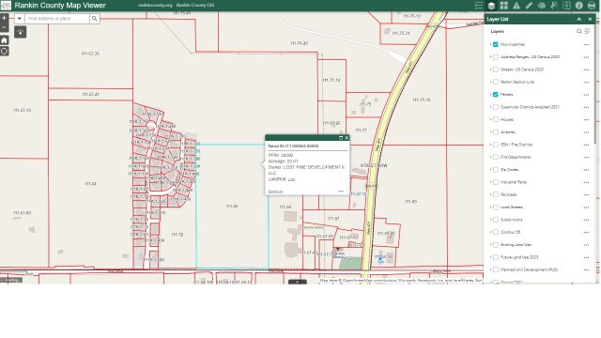Collapse the Layer List panel
Screen dimensions: 601x338
tap(579, 19)
